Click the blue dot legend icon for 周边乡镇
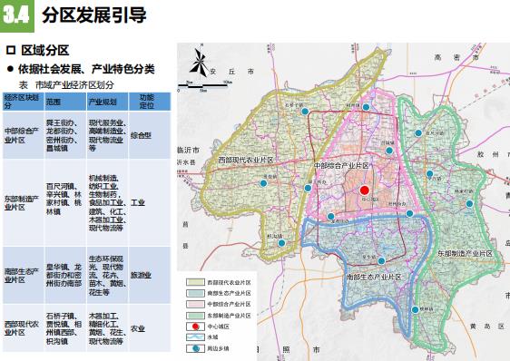Screen dimensions: 510x361 tap(195, 348)
